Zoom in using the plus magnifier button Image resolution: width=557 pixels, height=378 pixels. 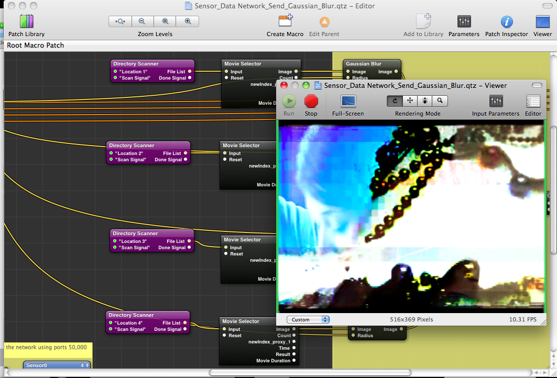pos(188,21)
